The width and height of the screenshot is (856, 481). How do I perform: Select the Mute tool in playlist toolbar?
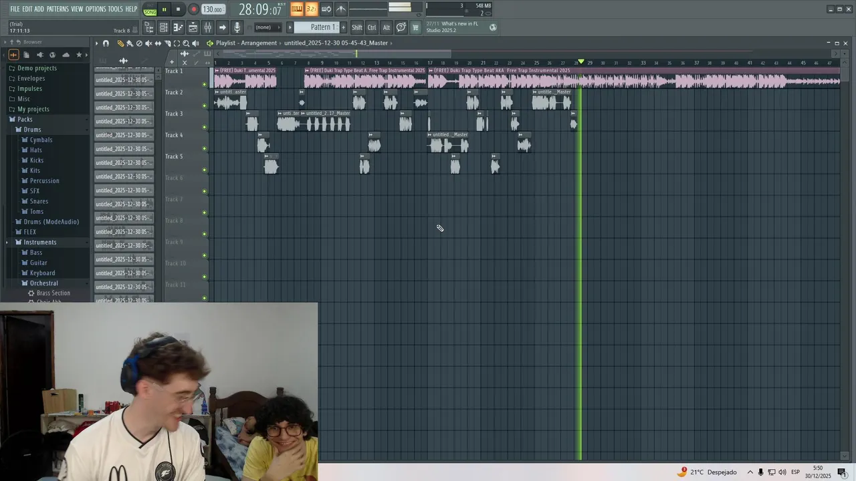point(148,43)
